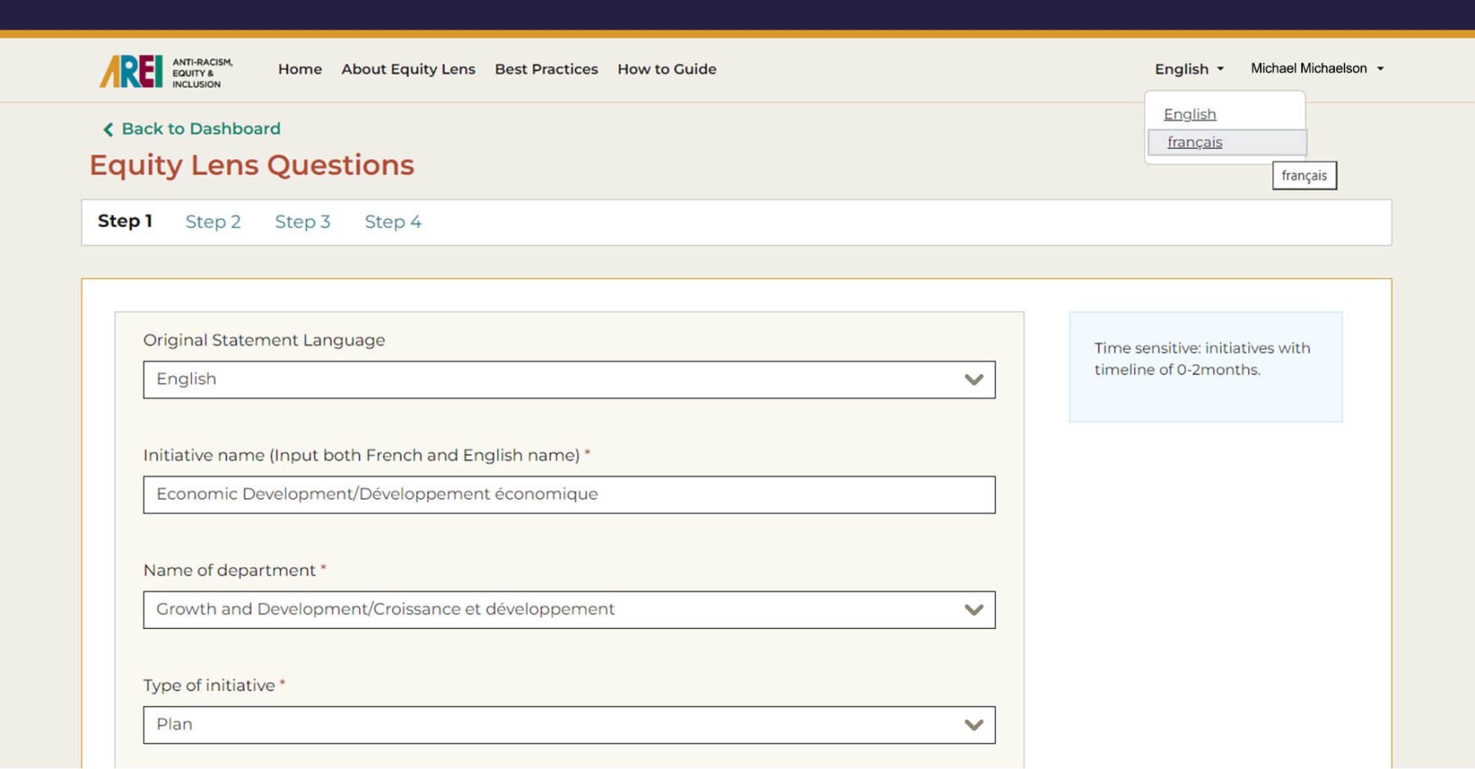Screen dimensions: 1475x769
Task: Open the Michael Michaelson user menu
Action: (1316, 69)
